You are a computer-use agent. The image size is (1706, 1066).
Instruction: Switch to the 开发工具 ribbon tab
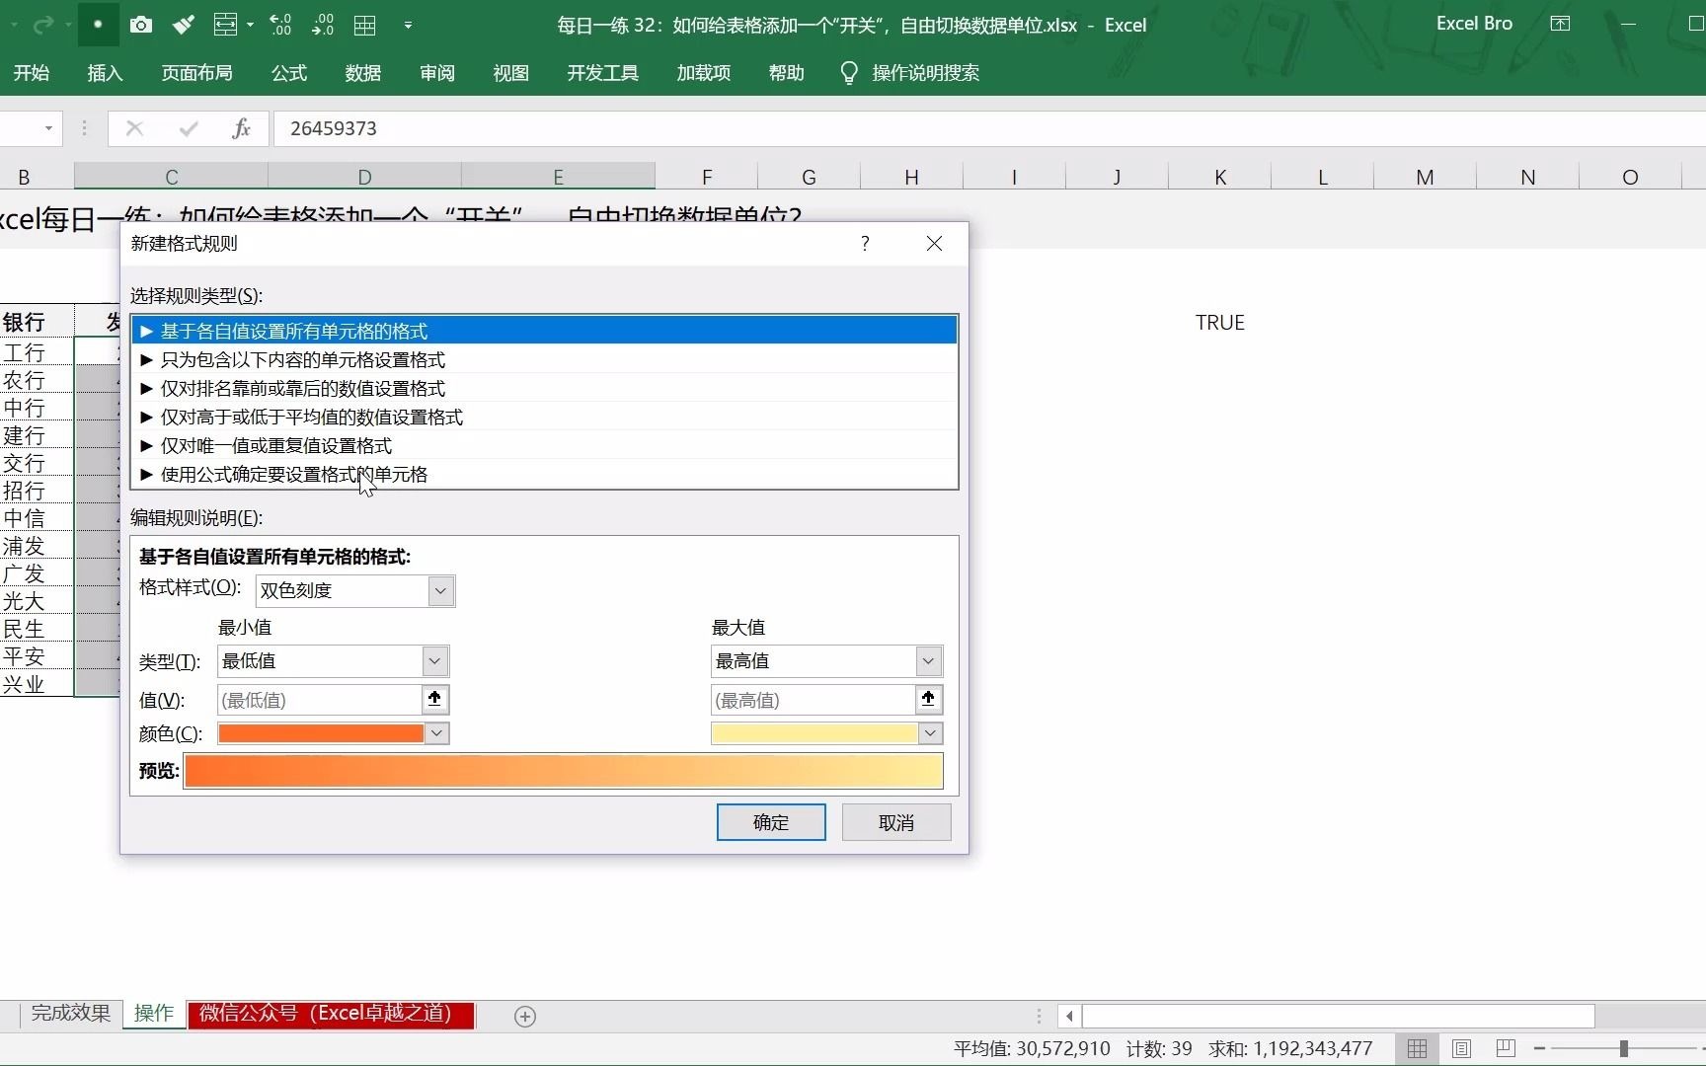(x=601, y=72)
